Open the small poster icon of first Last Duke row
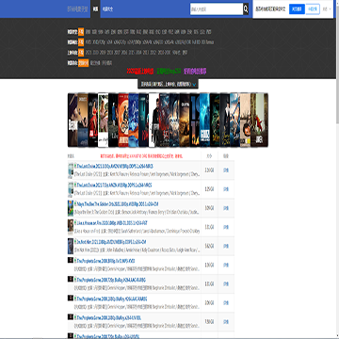This screenshot has width=339, height=339. 71,170
